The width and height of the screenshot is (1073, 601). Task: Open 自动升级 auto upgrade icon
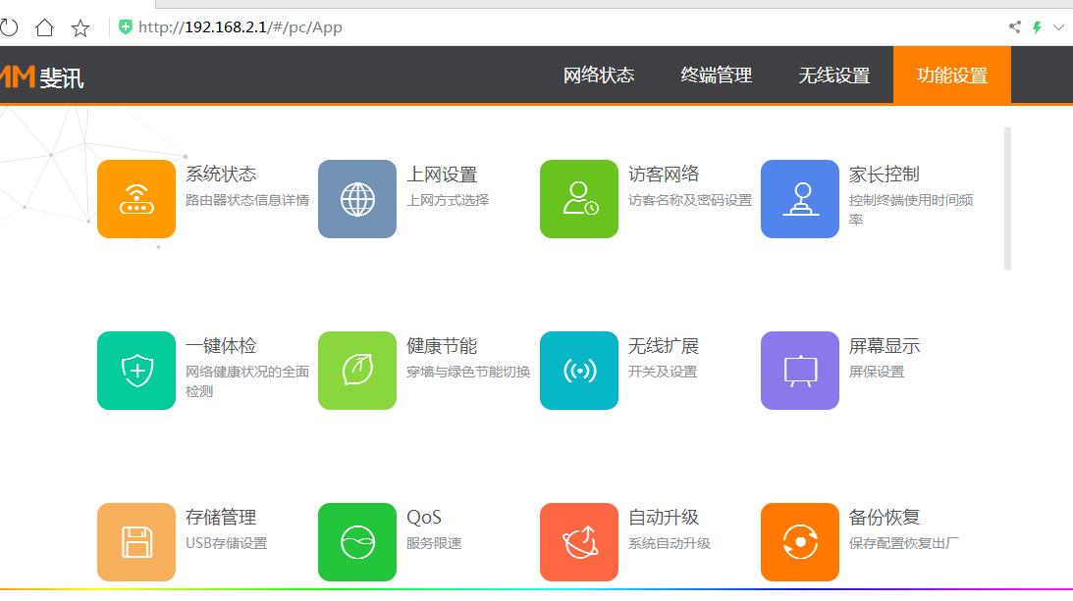point(578,541)
